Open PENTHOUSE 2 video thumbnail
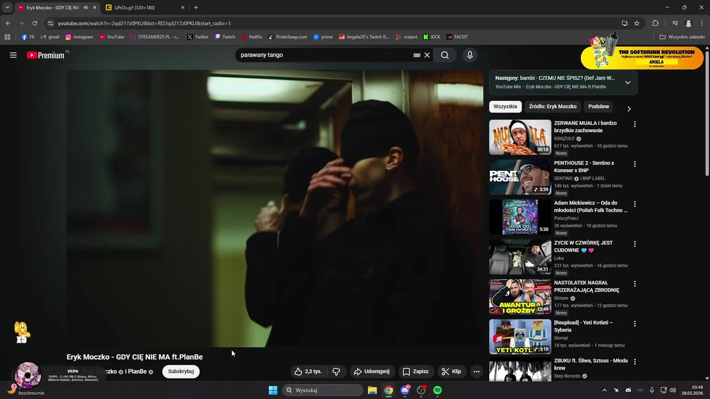The image size is (710, 399). pyautogui.click(x=520, y=177)
